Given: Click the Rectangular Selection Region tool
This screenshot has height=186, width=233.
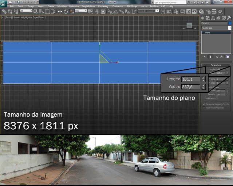Looking at the screenshot, I should (x=47, y=11).
